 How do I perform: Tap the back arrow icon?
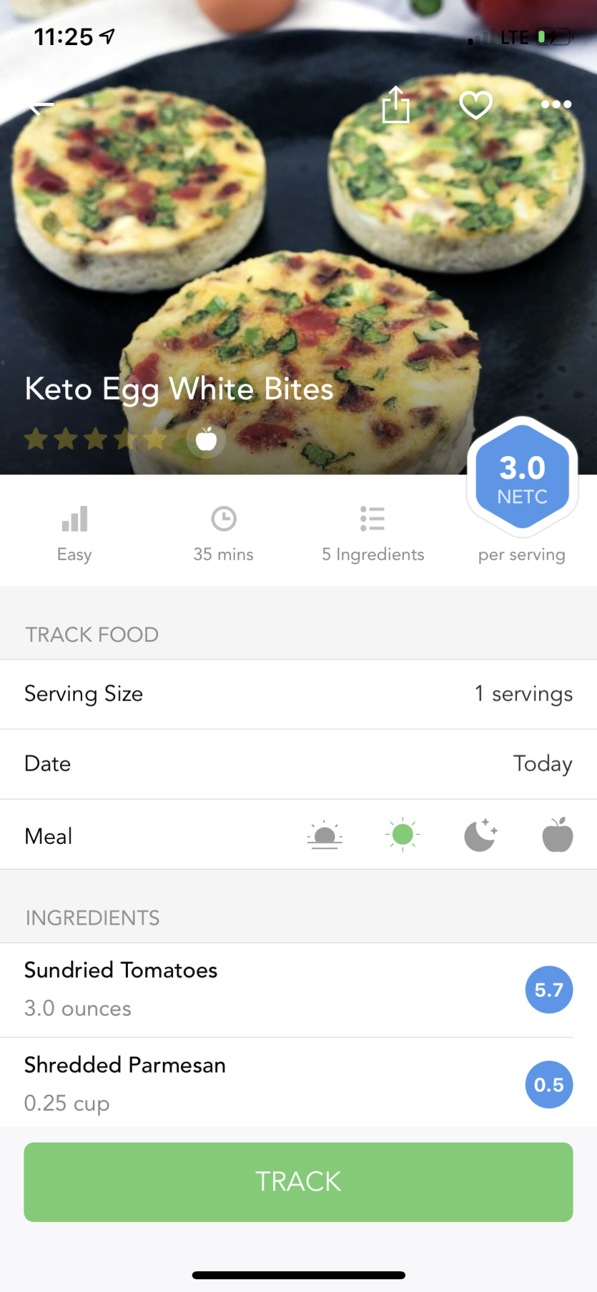[42, 106]
